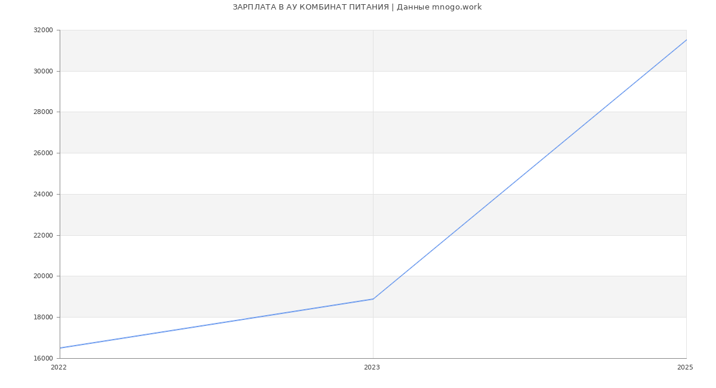Click the chart title 'ЗАРПЛАТА В АУ КОМБИНАТ ПИТАНИЯ'
The height and width of the screenshot is (388, 716).
tap(310, 7)
